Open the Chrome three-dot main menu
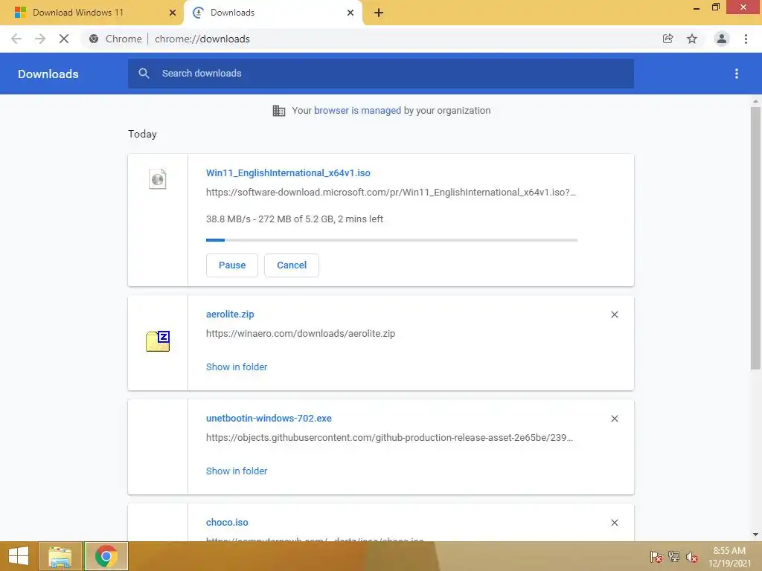The image size is (762, 571). click(x=746, y=39)
